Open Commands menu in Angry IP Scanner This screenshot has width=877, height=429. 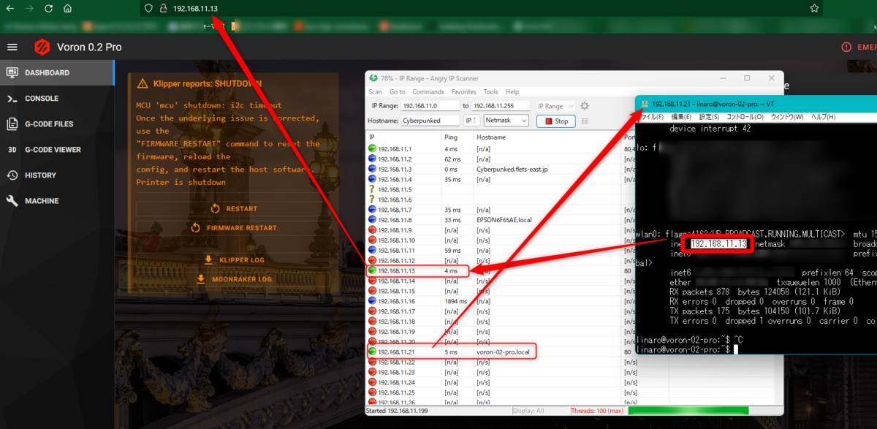pos(428,92)
